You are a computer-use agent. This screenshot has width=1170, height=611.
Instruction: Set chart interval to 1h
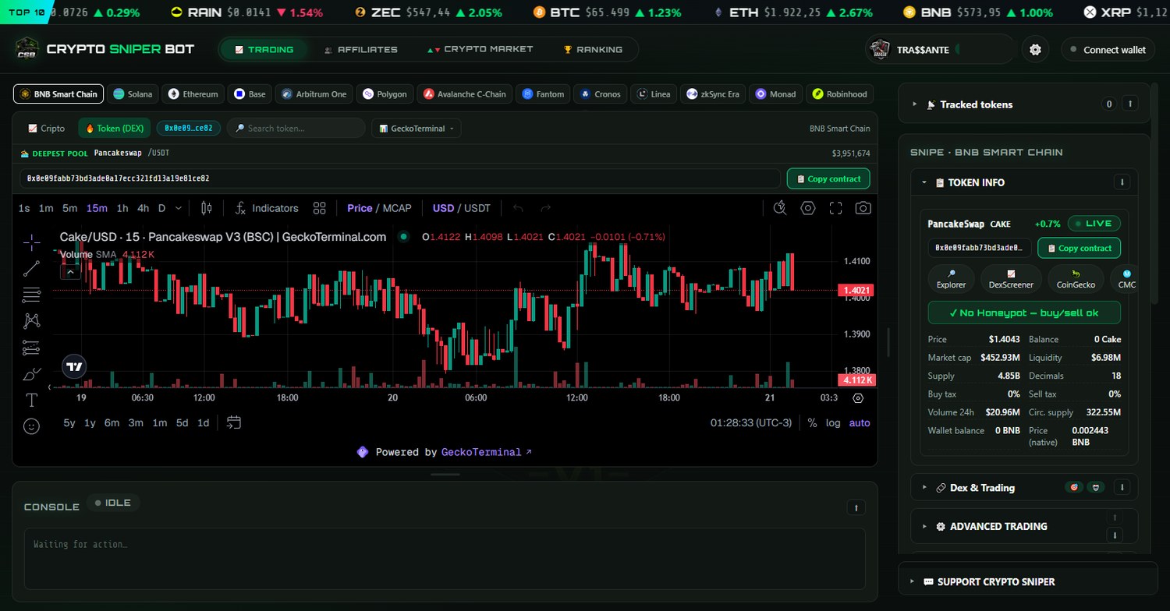[122, 208]
